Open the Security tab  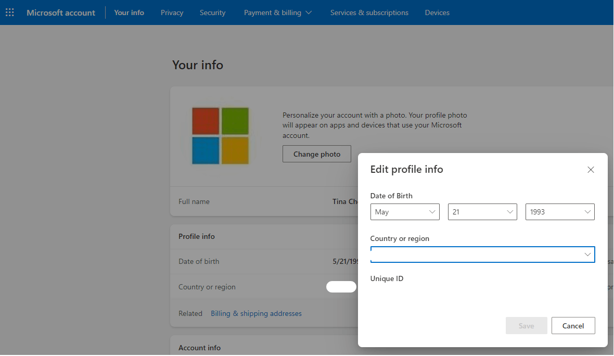[x=212, y=12]
